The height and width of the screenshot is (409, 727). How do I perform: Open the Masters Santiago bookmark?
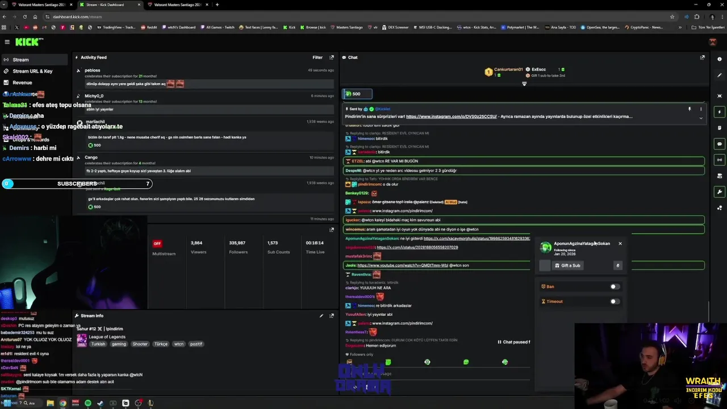pyautogui.click(x=347, y=27)
